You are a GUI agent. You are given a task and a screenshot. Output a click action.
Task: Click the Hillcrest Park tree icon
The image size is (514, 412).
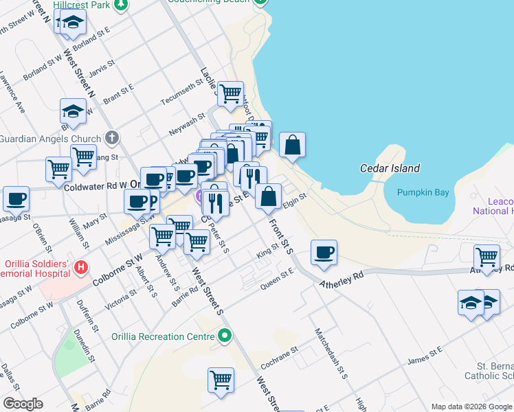122,4
